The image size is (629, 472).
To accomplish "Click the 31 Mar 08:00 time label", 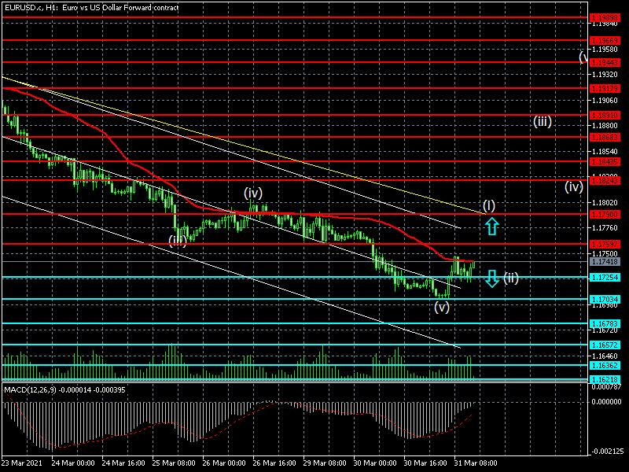I will point(476,463).
